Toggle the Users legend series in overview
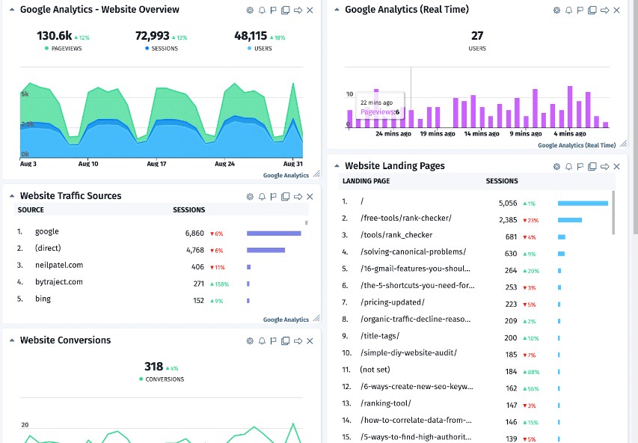This screenshot has width=638, height=443. click(x=259, y=49)
